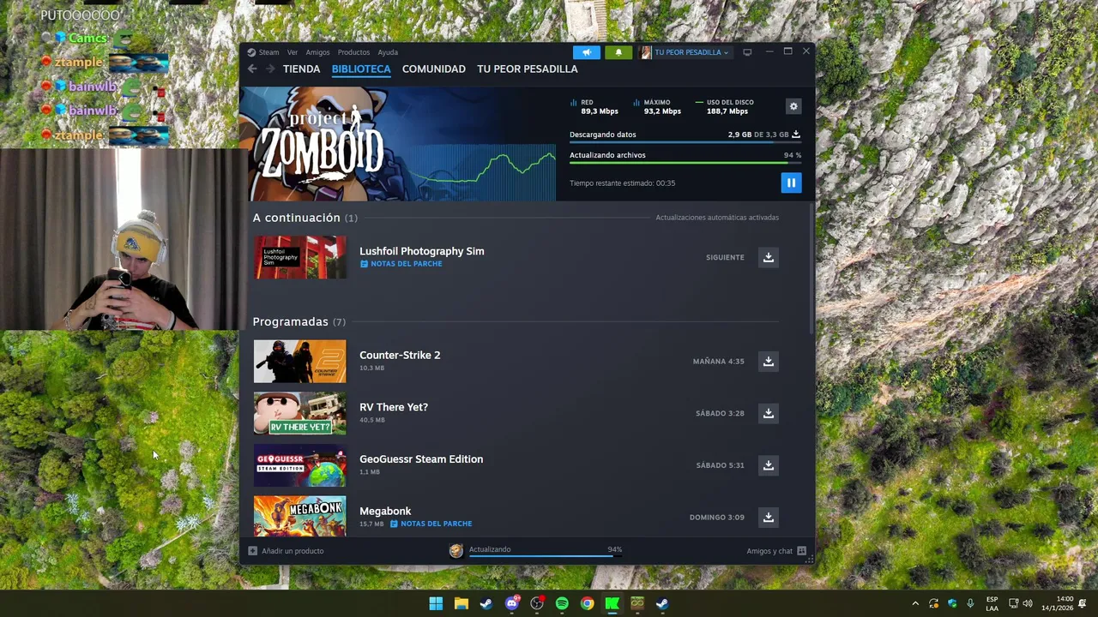Open the Kick app from the taskbar

(x=612, y=603)
